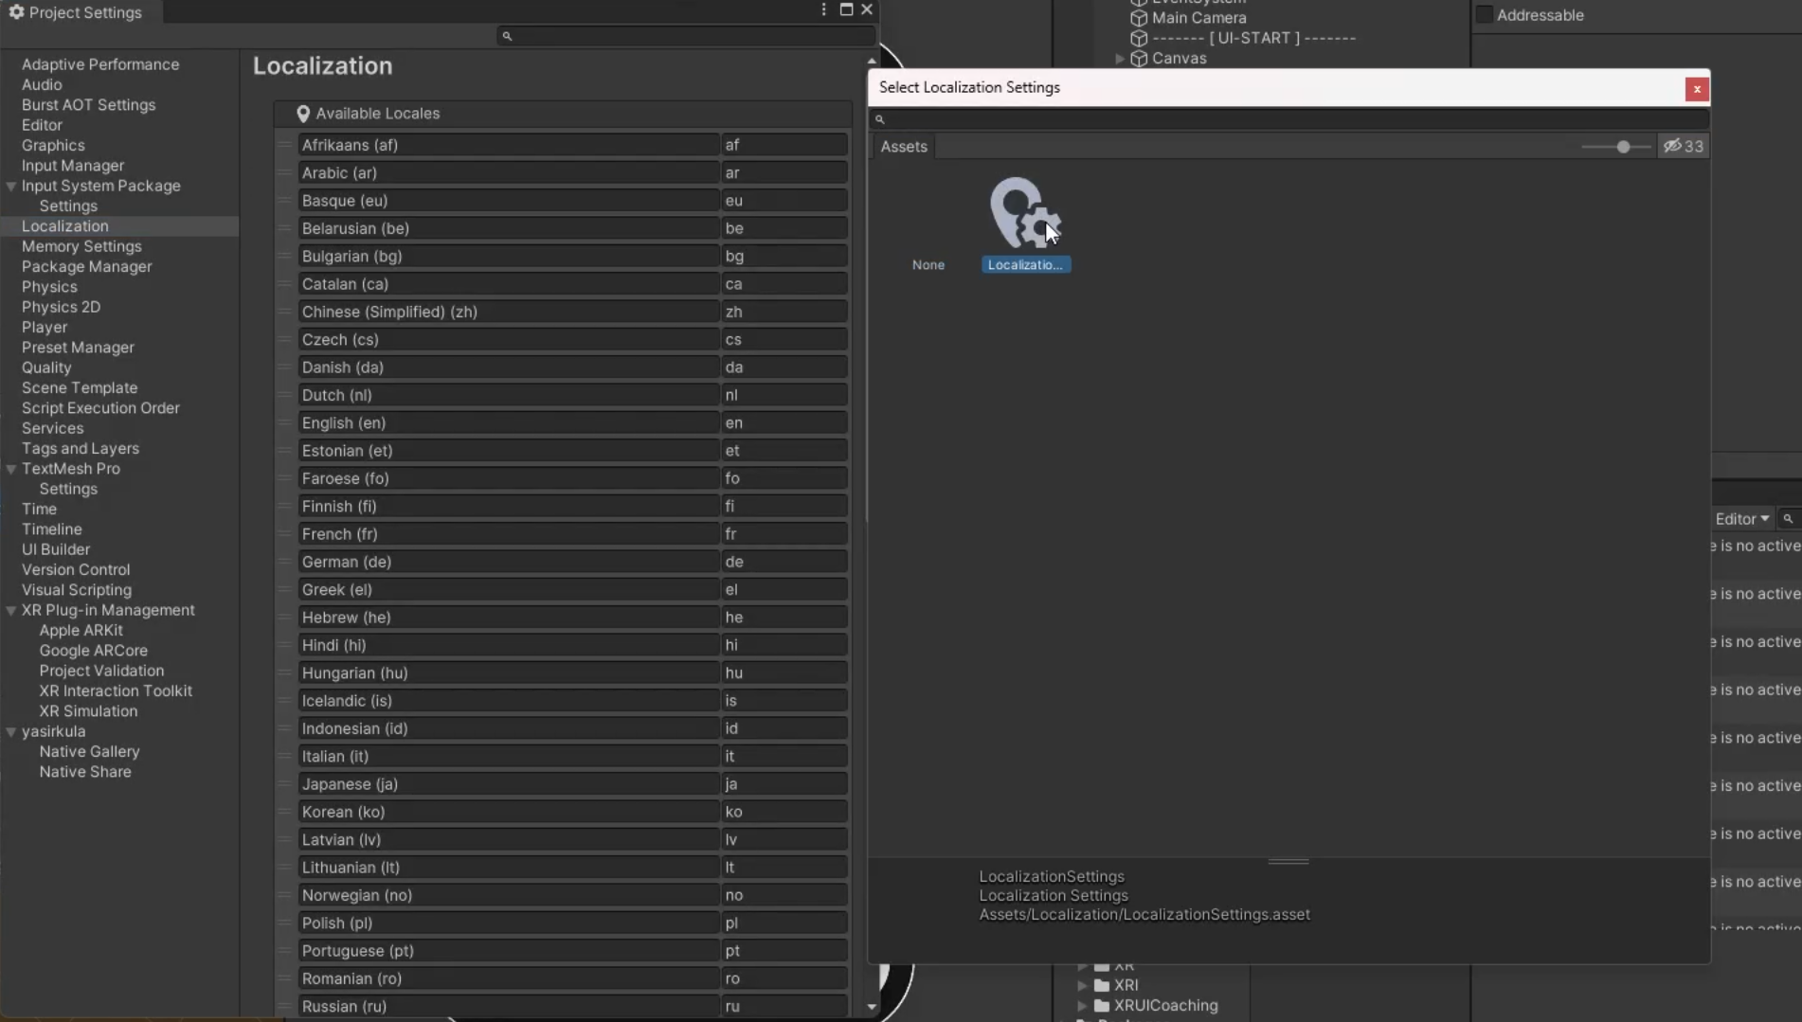Open the XR Interaction Toolkit settings
Image resolution: width=1802 pixels, height=1022 pixels.
[116, 690]
